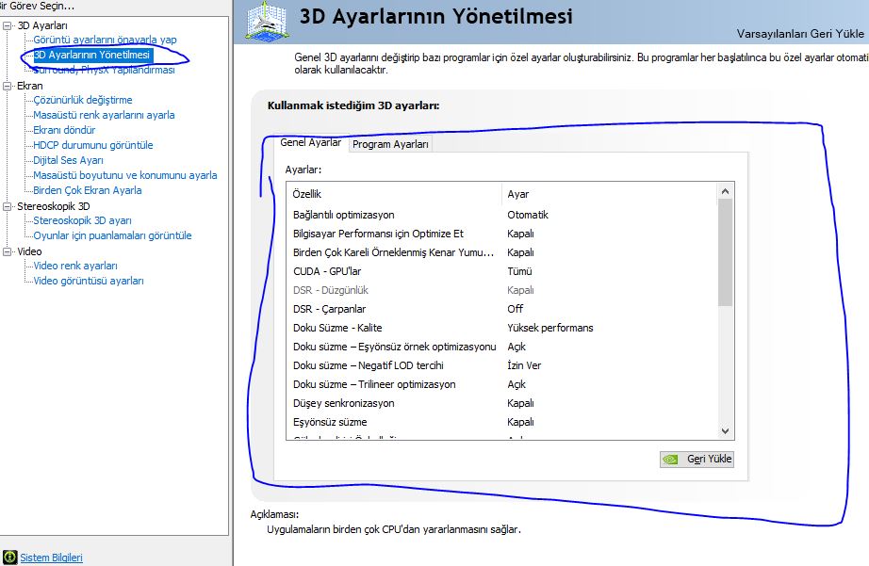
Task: Select Trilineer optimizasyon row
Action: click(x=501, y=384)
